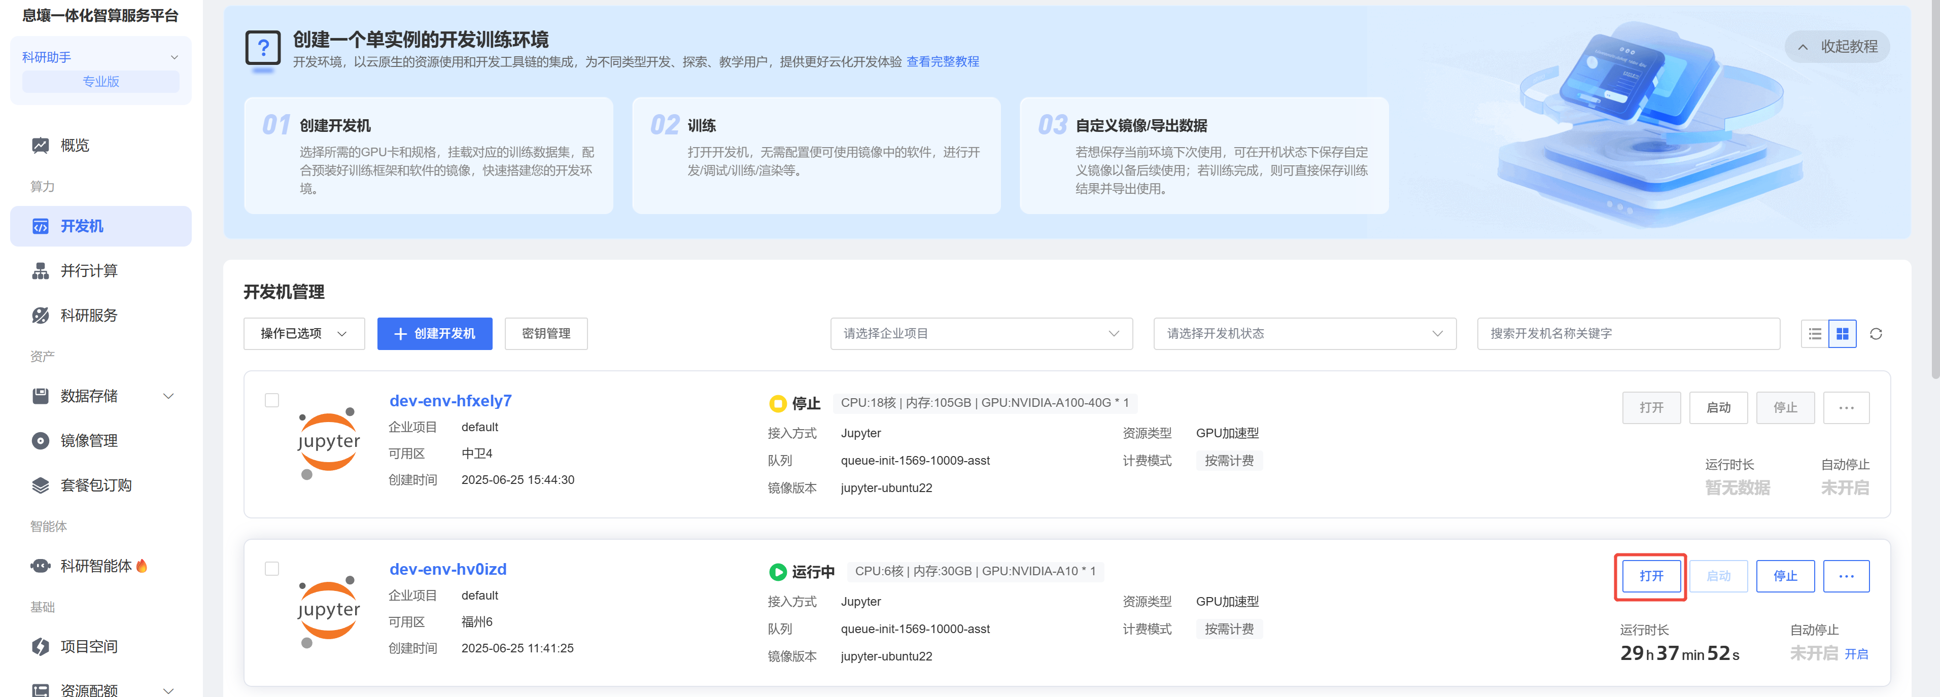Click the 科研智能体 robot icon

[40, 566]
